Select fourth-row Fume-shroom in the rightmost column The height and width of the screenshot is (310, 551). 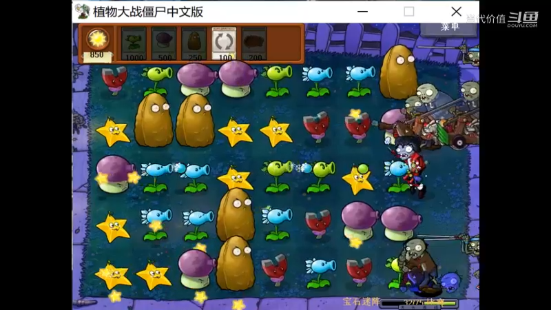[x=401, y=223]
